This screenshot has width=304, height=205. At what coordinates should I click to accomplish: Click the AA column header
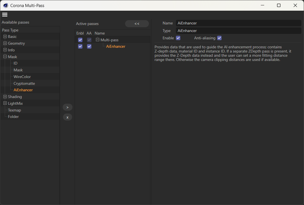[x=89, y=33]
